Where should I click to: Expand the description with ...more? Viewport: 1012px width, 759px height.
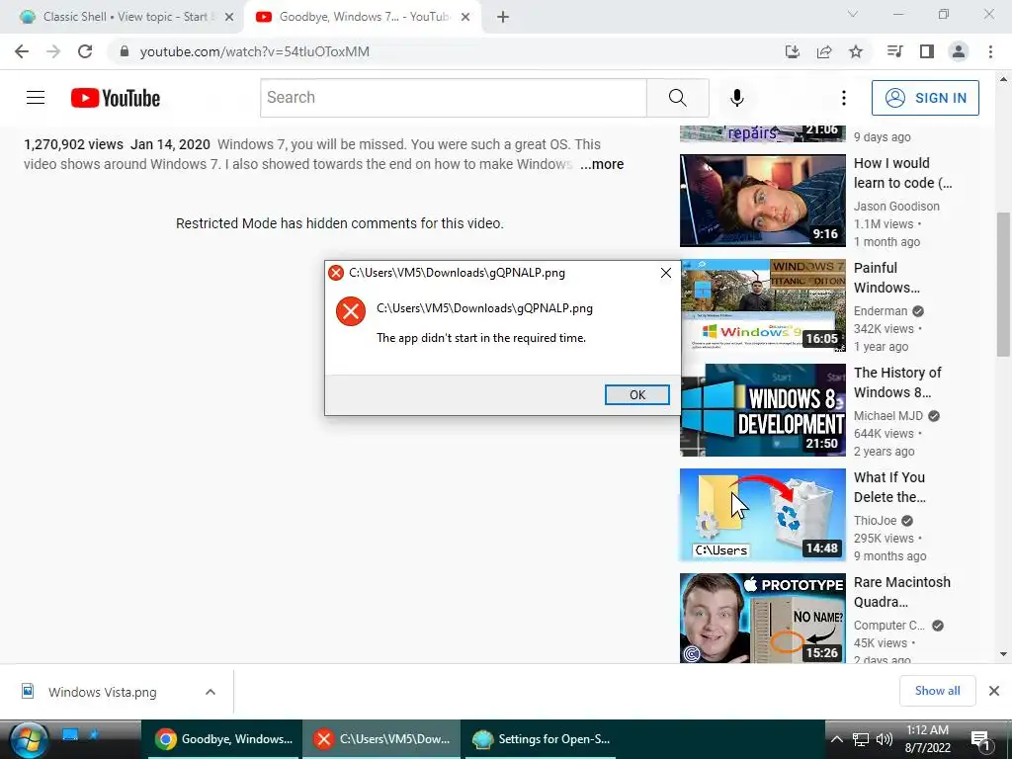tap(602, 165)
